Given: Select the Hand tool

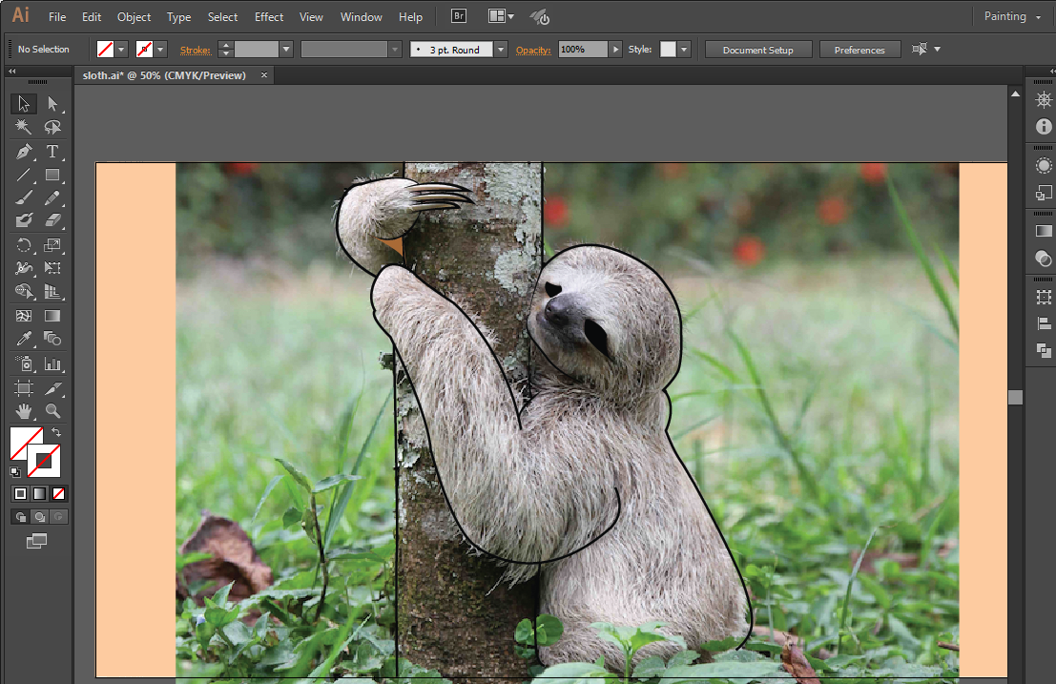Looking at the screenshot, I should click(24, 411).
